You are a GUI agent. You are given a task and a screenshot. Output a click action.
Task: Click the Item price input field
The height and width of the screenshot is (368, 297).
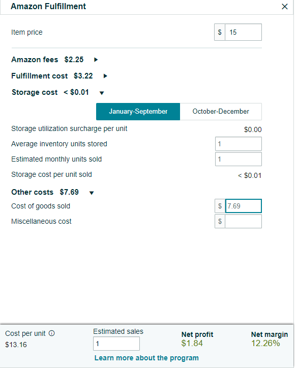[243, 32]
